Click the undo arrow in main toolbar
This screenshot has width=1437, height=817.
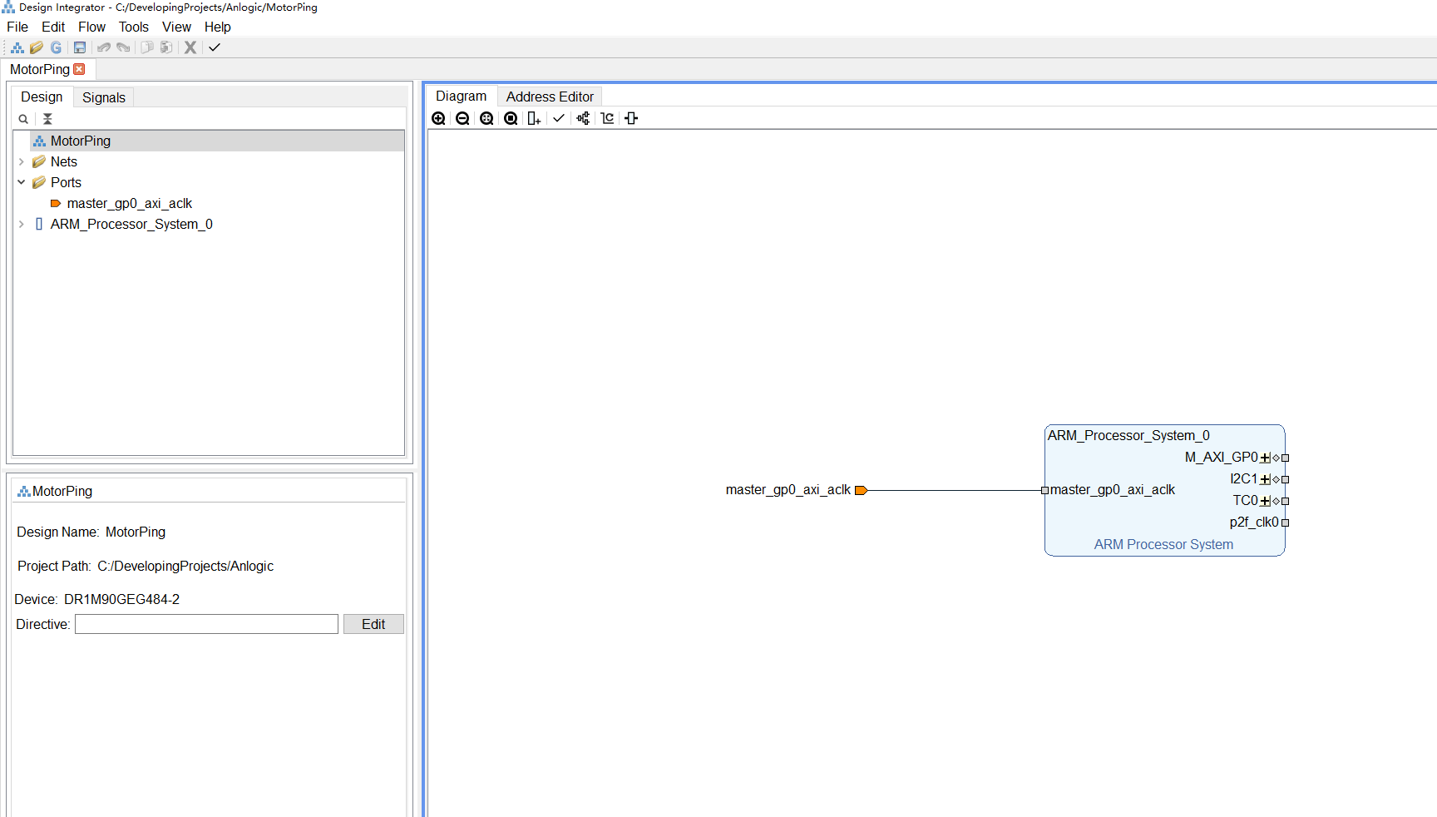104,47
